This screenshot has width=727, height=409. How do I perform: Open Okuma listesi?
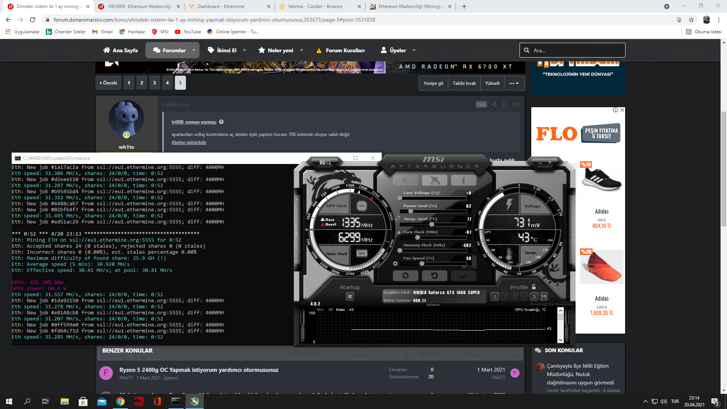coord(704,32)
